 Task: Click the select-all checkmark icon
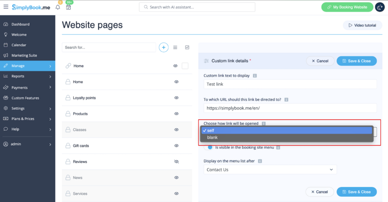(187, 47)
